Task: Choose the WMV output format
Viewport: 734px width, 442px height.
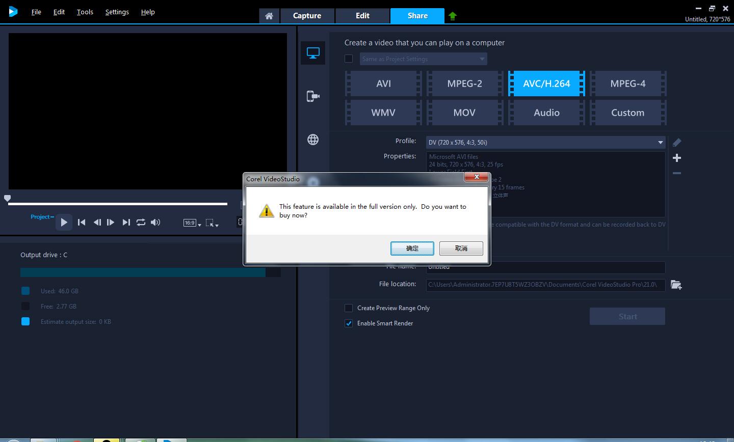Action: click(383, 113)
